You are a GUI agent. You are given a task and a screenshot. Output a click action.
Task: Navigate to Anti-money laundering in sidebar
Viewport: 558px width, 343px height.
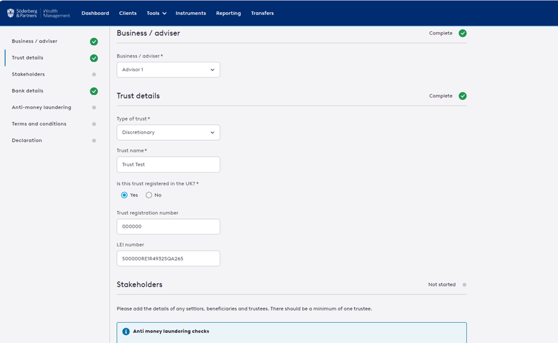point(42,107)
